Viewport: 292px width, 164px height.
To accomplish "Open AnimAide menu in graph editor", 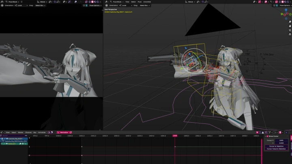I will click(x=42, y=132).
